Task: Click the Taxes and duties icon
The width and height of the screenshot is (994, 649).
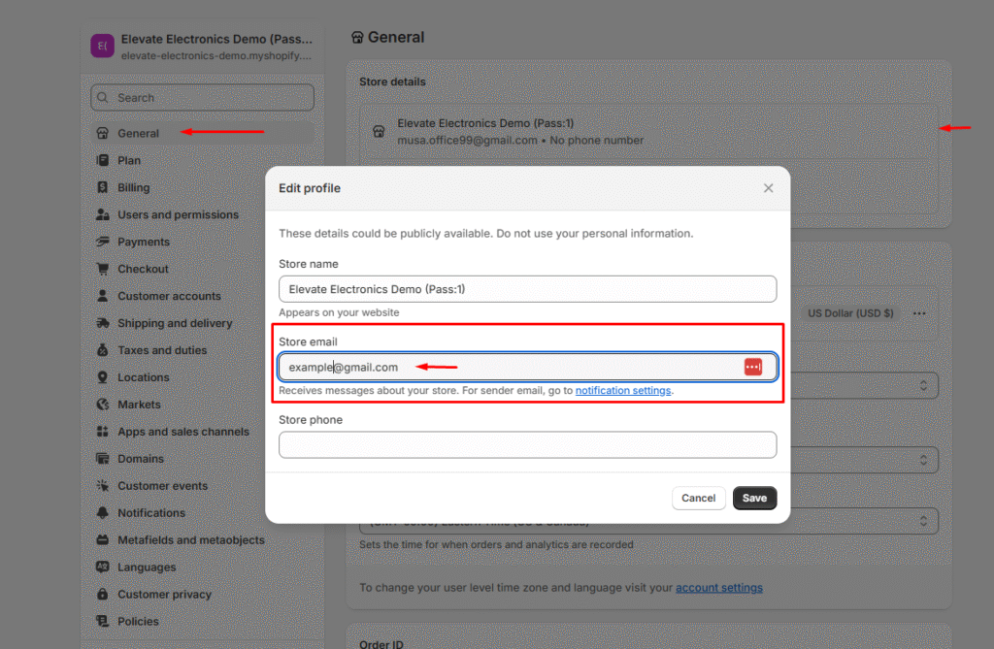Action: pos(103,350)
